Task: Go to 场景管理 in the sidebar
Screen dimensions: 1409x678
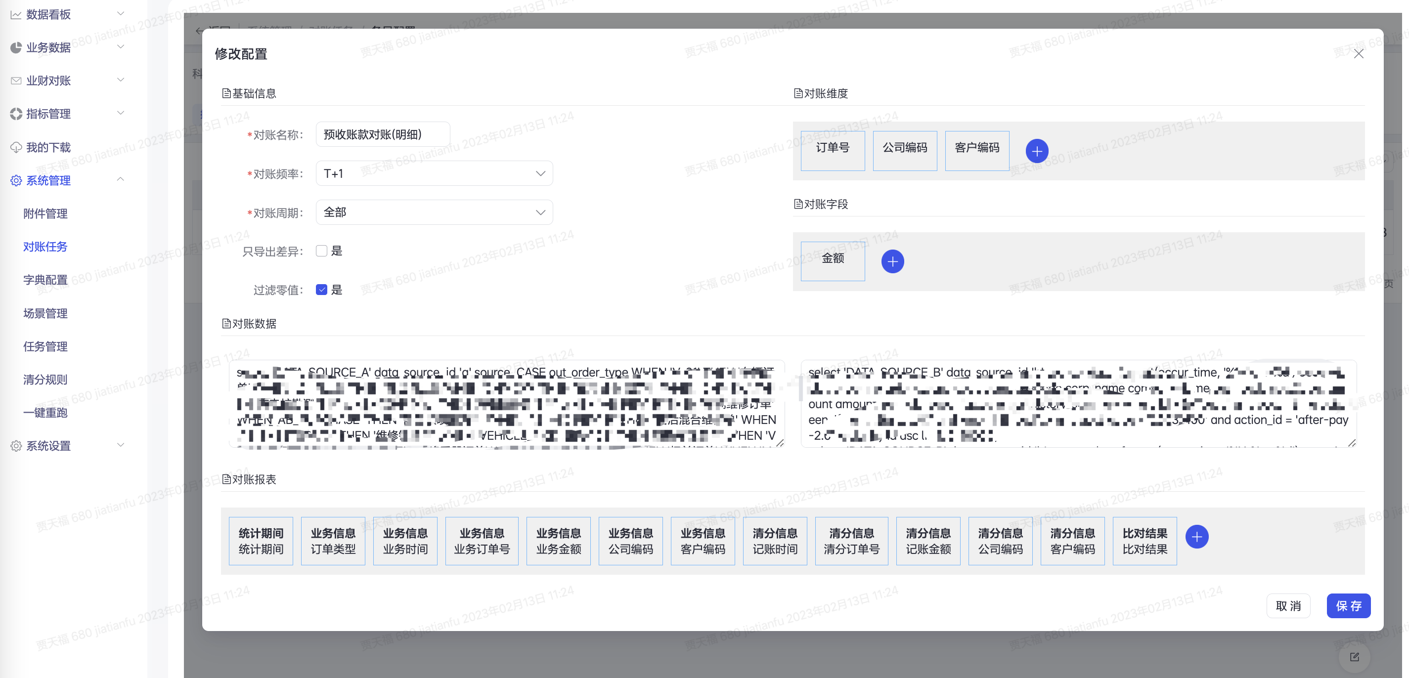Action: (45, 313)
